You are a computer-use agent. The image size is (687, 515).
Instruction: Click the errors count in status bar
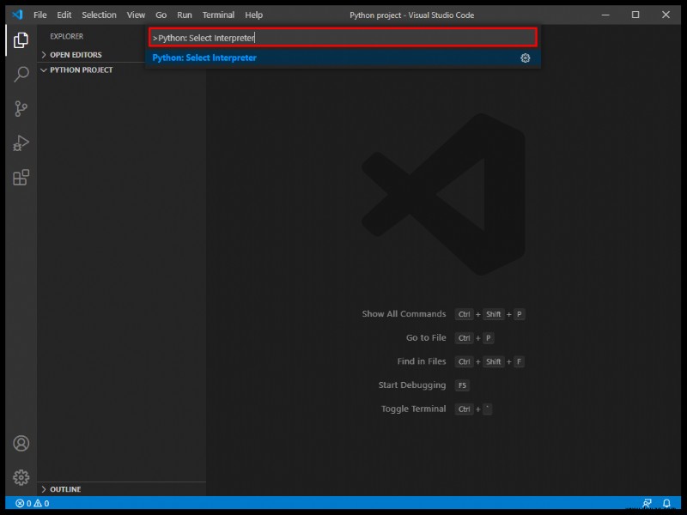(24, 503)
